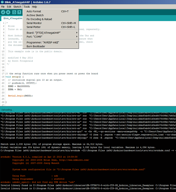Click "modified 8 May 2014" comment text
This screenshot has height=192, width=176.
20,58
